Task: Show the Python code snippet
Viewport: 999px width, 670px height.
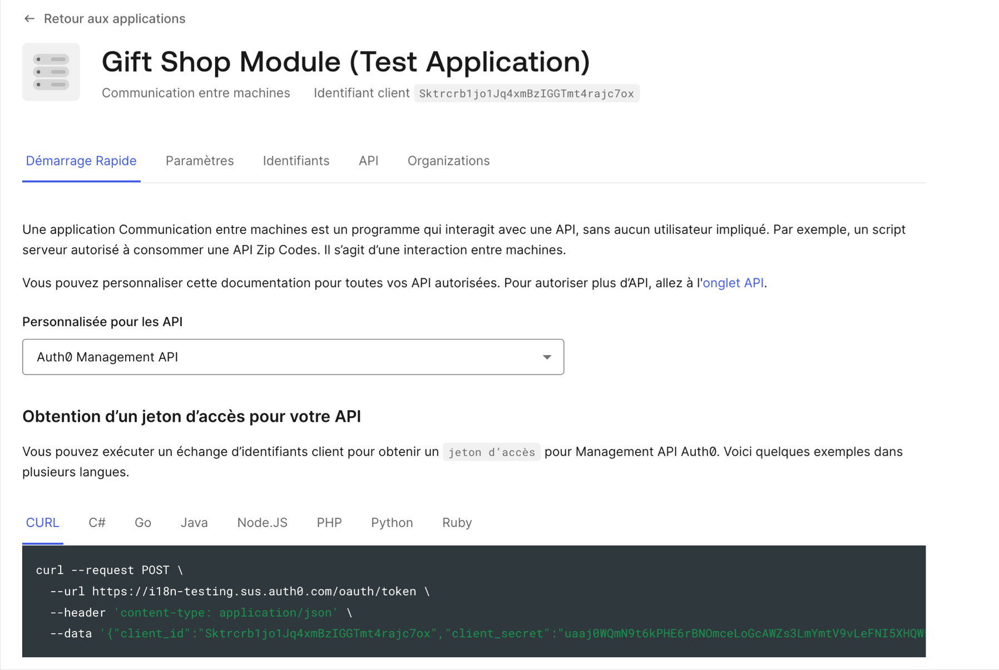Action: [392, 523]
